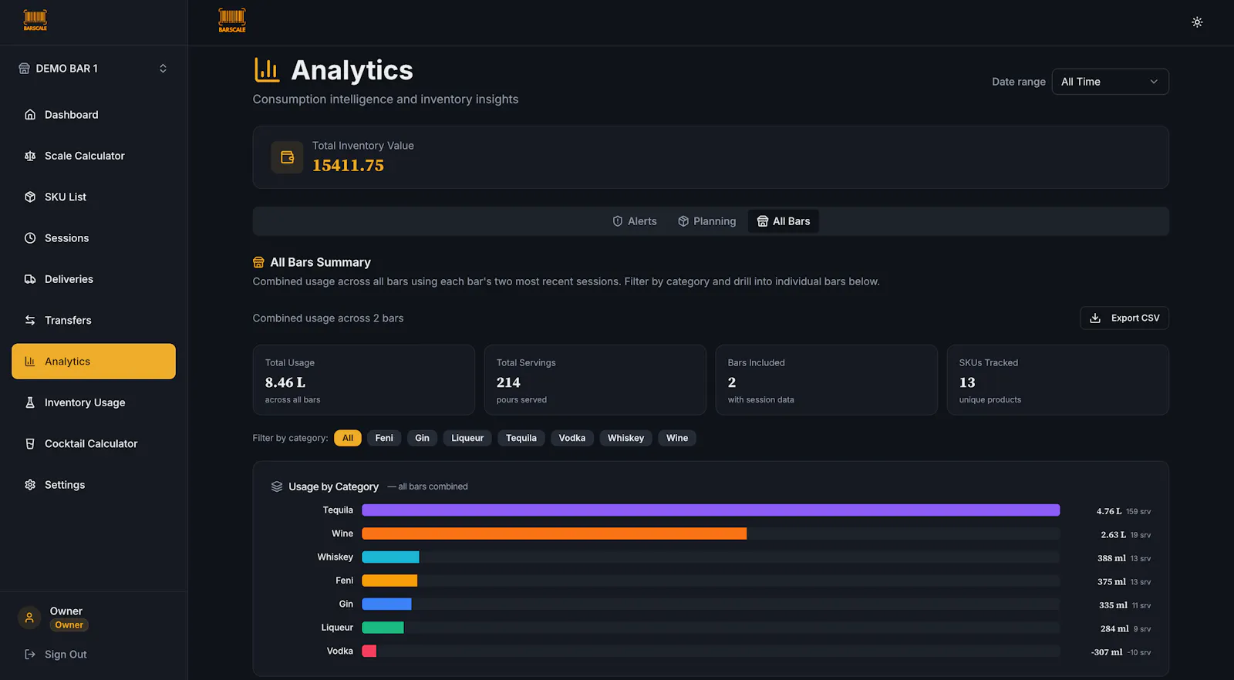The width and height of the screenshot is (1234, 680).
Task: Click the green Liqueur usage bar
Action: pyautogui.click(x=383, y=628)
